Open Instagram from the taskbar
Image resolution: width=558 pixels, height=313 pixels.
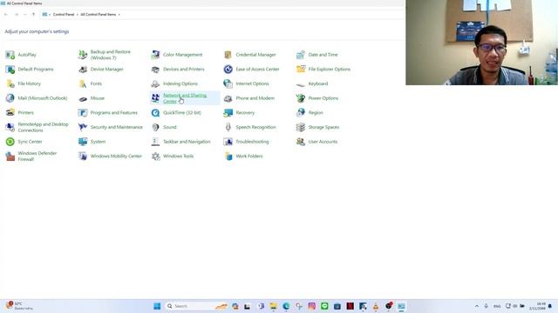[x=312, y=306]
